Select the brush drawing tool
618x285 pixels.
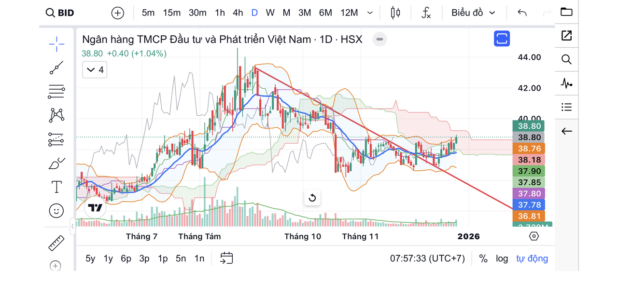[x=56, y=163]
